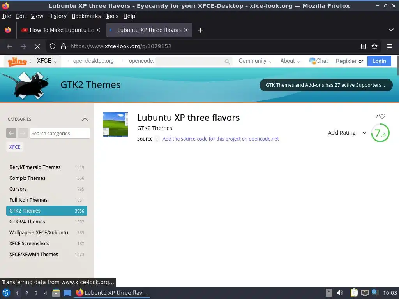Select the 'Lubuntu XP three flavors' tab

(149, 30)
